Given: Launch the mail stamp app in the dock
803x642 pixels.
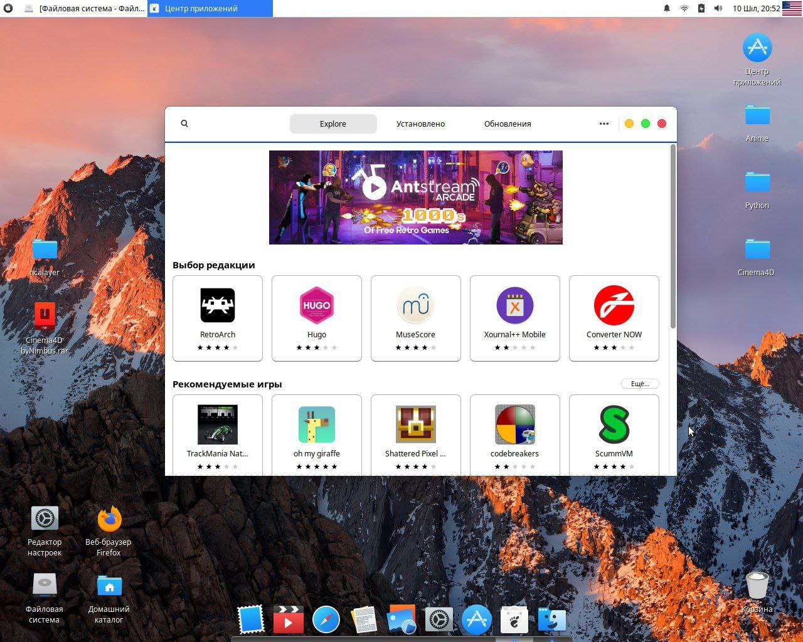Looking at the screenshot, I should (251, 619).
